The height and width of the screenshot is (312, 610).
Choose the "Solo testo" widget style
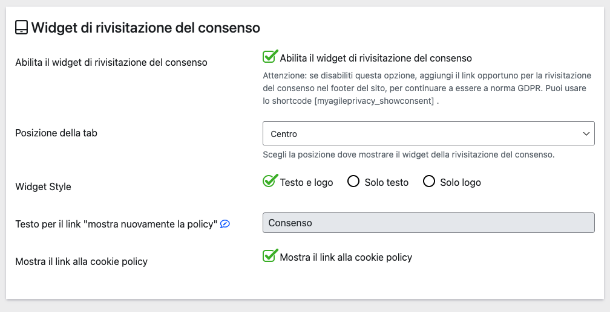(353, 182)
